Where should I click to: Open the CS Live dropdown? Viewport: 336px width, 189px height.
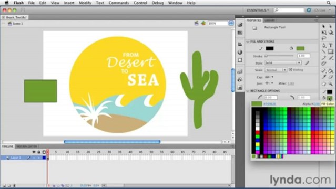click(x=322, y=10)
